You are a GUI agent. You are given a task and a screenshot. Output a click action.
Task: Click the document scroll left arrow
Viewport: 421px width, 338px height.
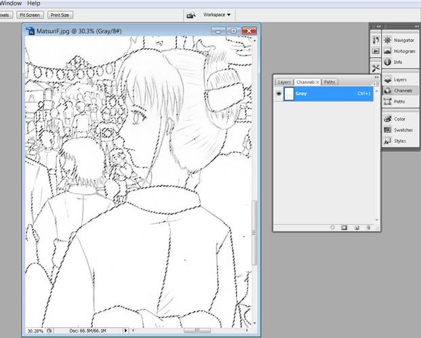click(133, 331)
